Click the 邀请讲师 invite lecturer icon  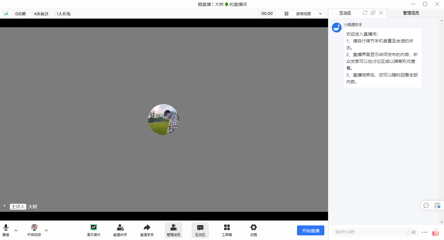[x=120, y=230]
